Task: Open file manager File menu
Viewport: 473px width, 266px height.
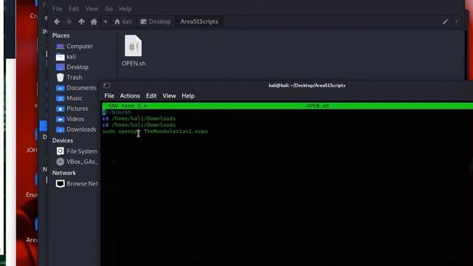Action: click(x=57, y=9)
